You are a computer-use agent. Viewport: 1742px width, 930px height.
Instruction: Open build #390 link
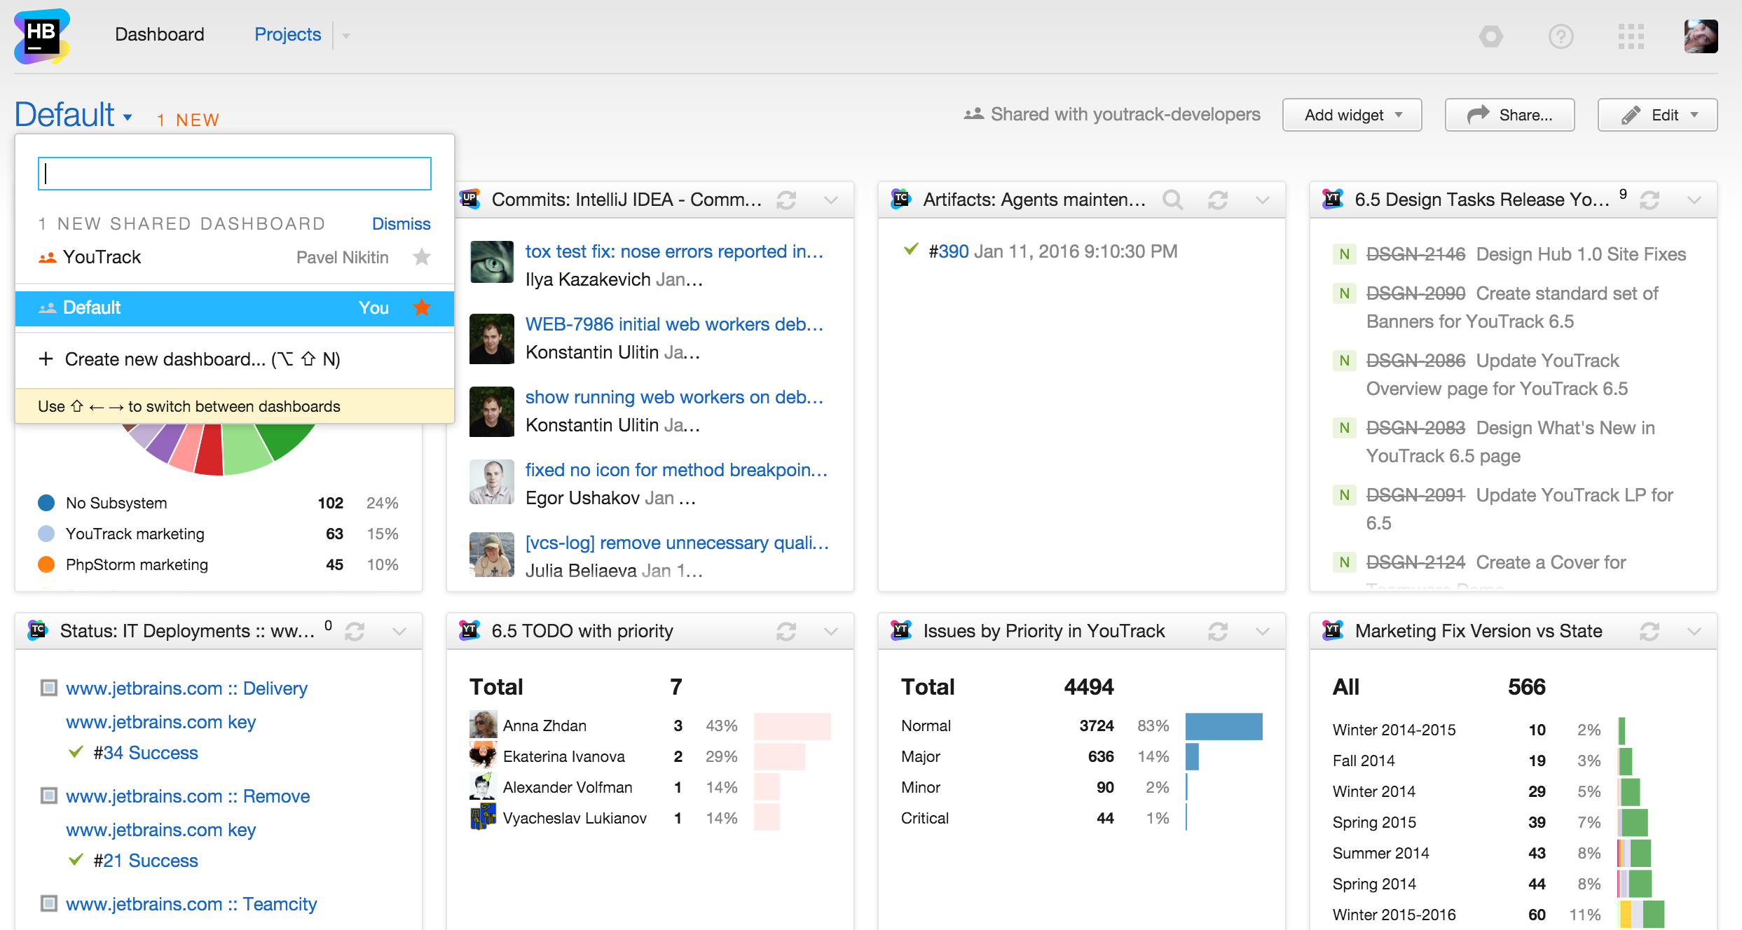[x=949, y=251]
